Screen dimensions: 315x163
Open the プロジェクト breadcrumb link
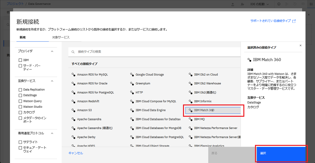pos(15,4)
